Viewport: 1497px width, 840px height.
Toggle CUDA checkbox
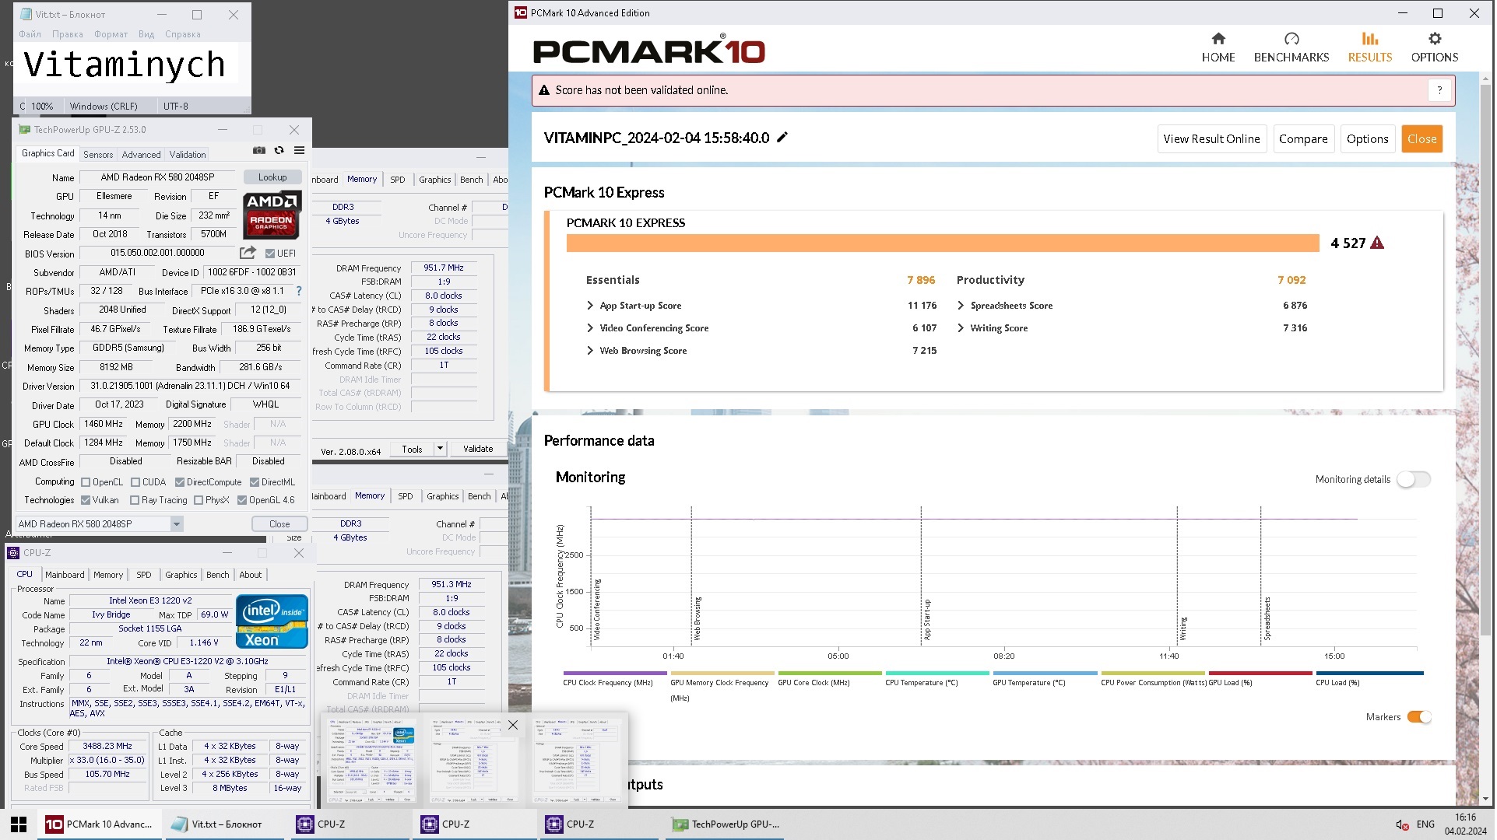[135, 483]
